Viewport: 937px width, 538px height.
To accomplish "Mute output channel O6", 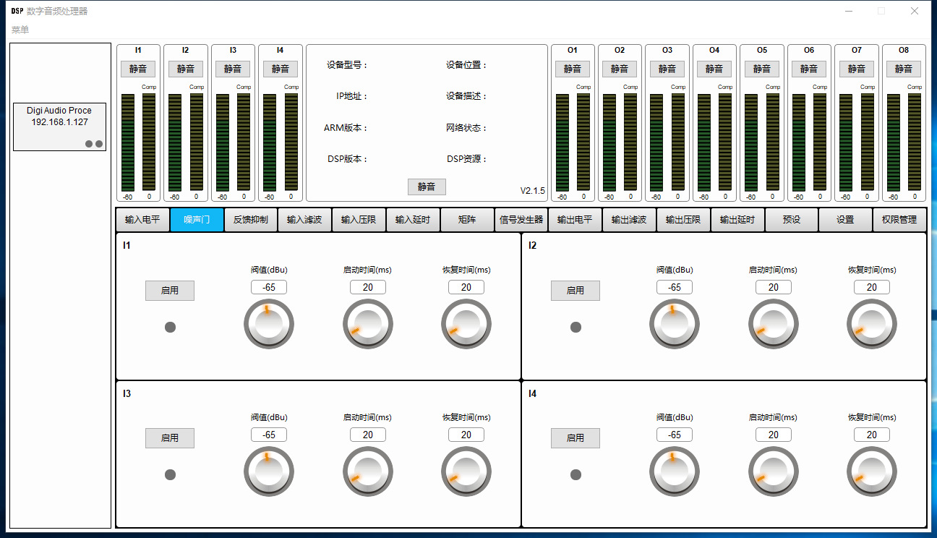I will pyautogui.click(x=809, y=69).
